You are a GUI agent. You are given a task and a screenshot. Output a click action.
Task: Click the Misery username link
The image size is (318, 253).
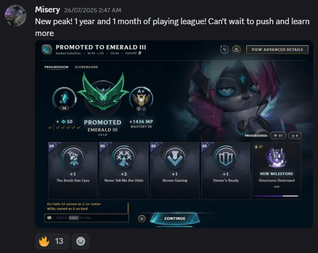pyautogui.click(x=47, y=10)
